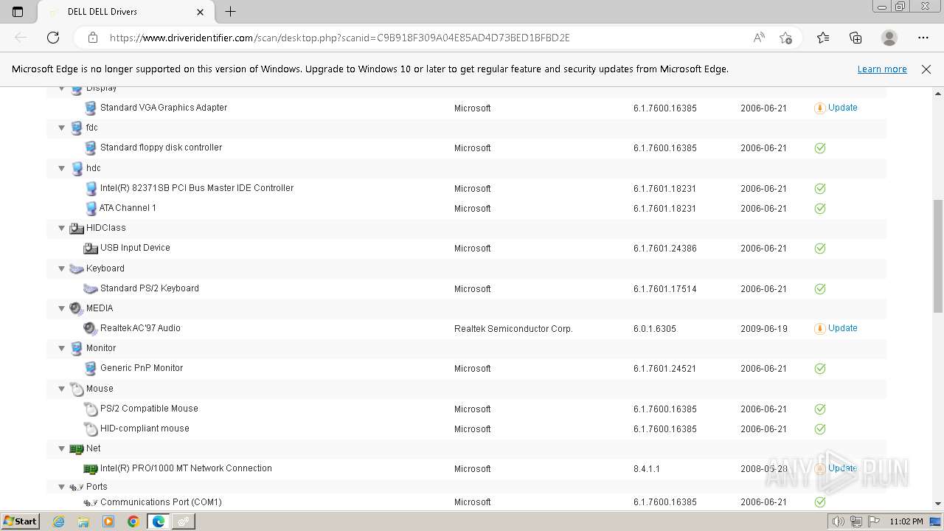This screenshot has width=944, height=531.
Task: Select Realtek Semiconductor Corp. manufacturer text
Action: coord(513,329)
